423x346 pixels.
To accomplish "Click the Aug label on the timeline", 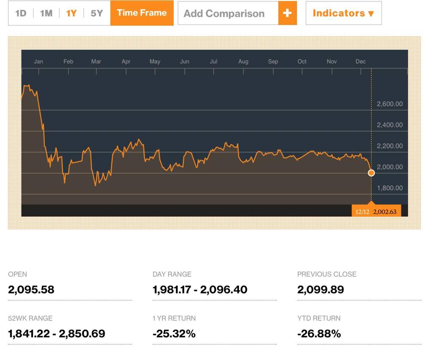I will coord(243,61).
